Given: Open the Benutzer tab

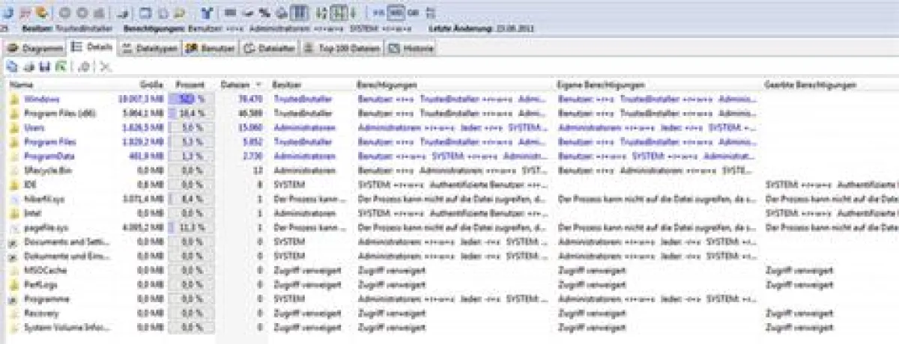Looking at the screenshot, I should [x=209, y=48].
